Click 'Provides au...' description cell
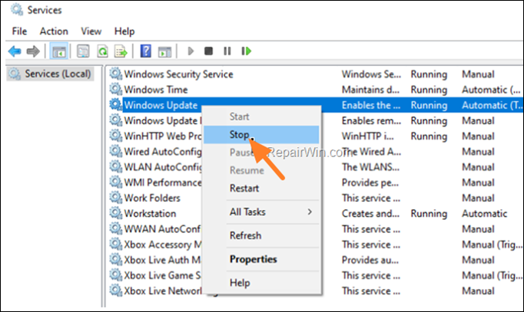The image size is (524, 312). pos(370,260)
